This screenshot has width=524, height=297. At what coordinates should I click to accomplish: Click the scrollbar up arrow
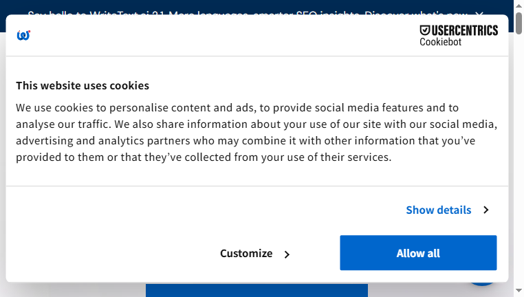(x=518, y=5)
